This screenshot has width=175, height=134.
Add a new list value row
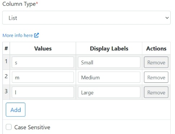pyautogui.click(x=16, y=110)
